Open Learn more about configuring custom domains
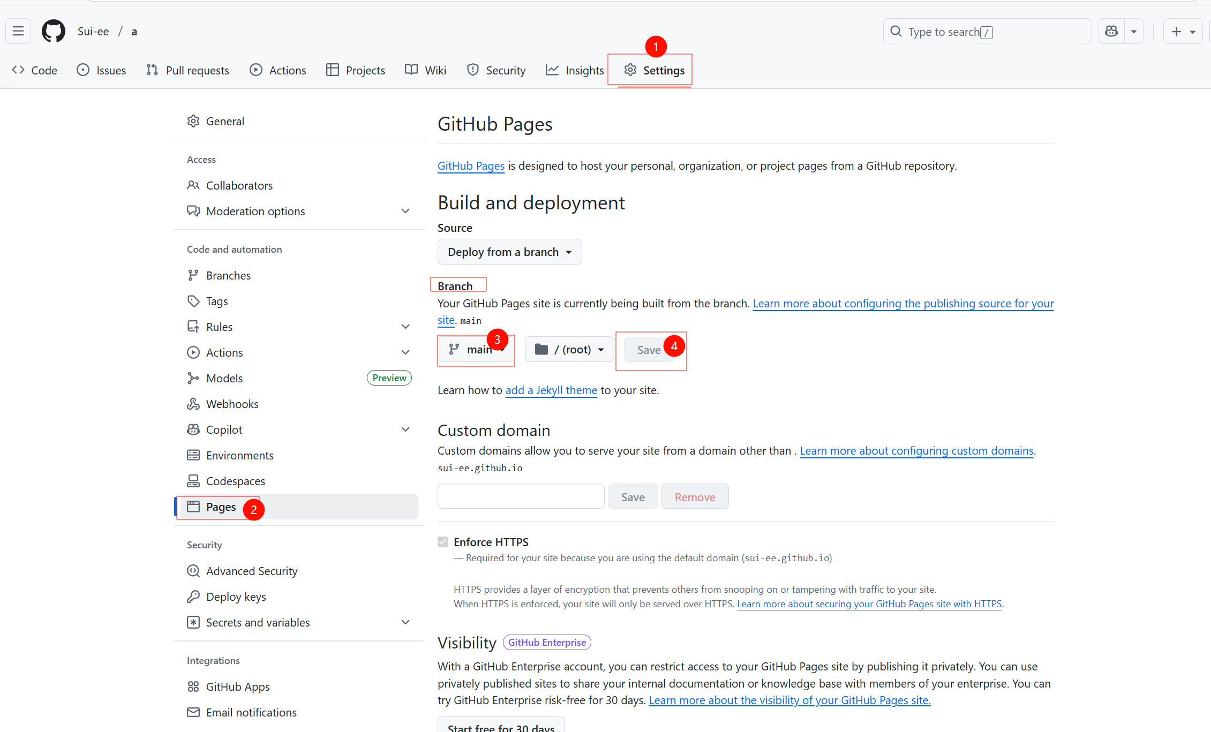The height and width of the screenshot is (732, 1211). tap(916, 451)
